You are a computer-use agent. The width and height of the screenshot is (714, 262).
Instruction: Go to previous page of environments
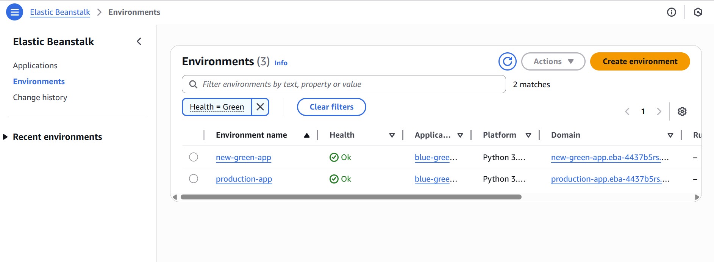coord(627,111)
